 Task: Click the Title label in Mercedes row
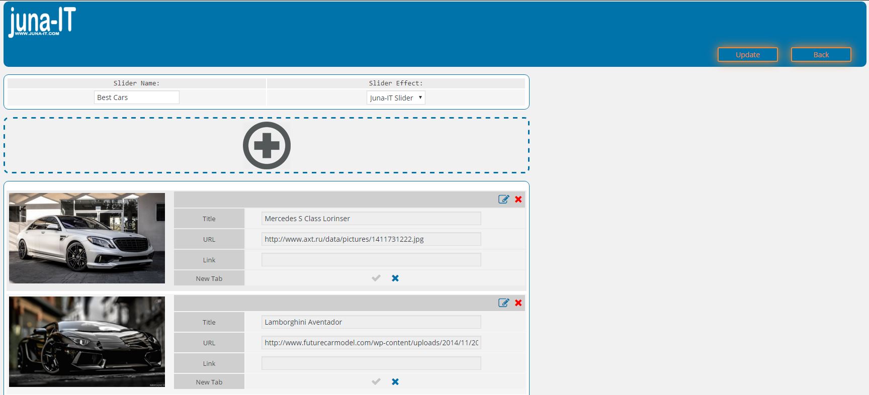pyautogui.click(x=209, y=219)
